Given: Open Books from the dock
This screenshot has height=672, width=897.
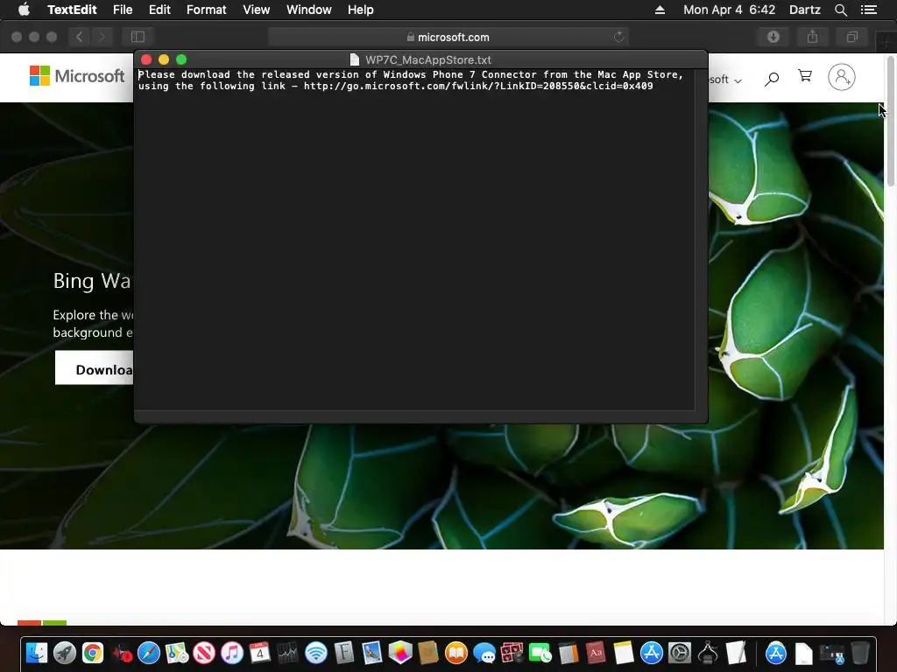Looking at the screenshot, I should coord(456,653).
